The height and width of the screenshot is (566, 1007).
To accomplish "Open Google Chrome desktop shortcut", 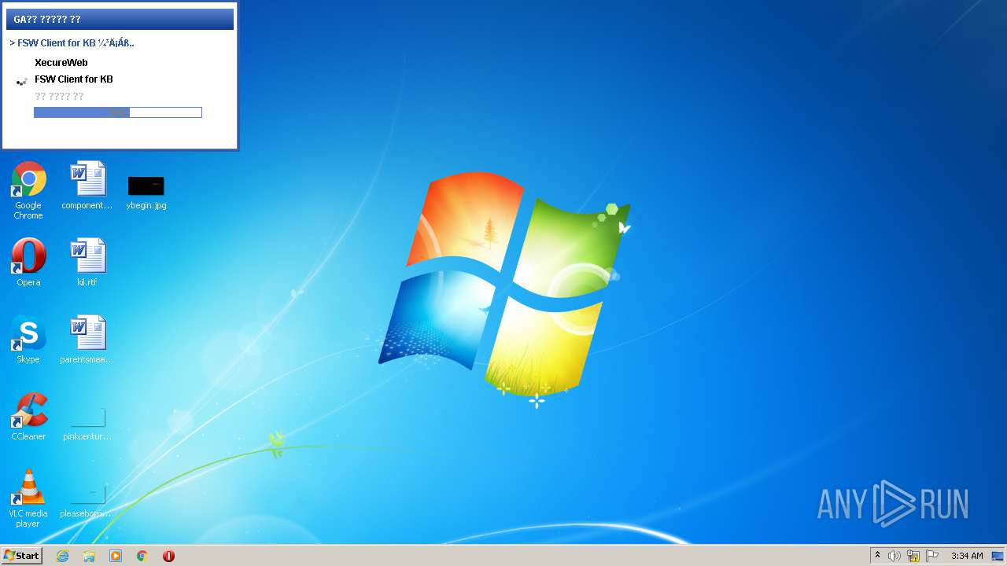I will click(x=28, y=190).
